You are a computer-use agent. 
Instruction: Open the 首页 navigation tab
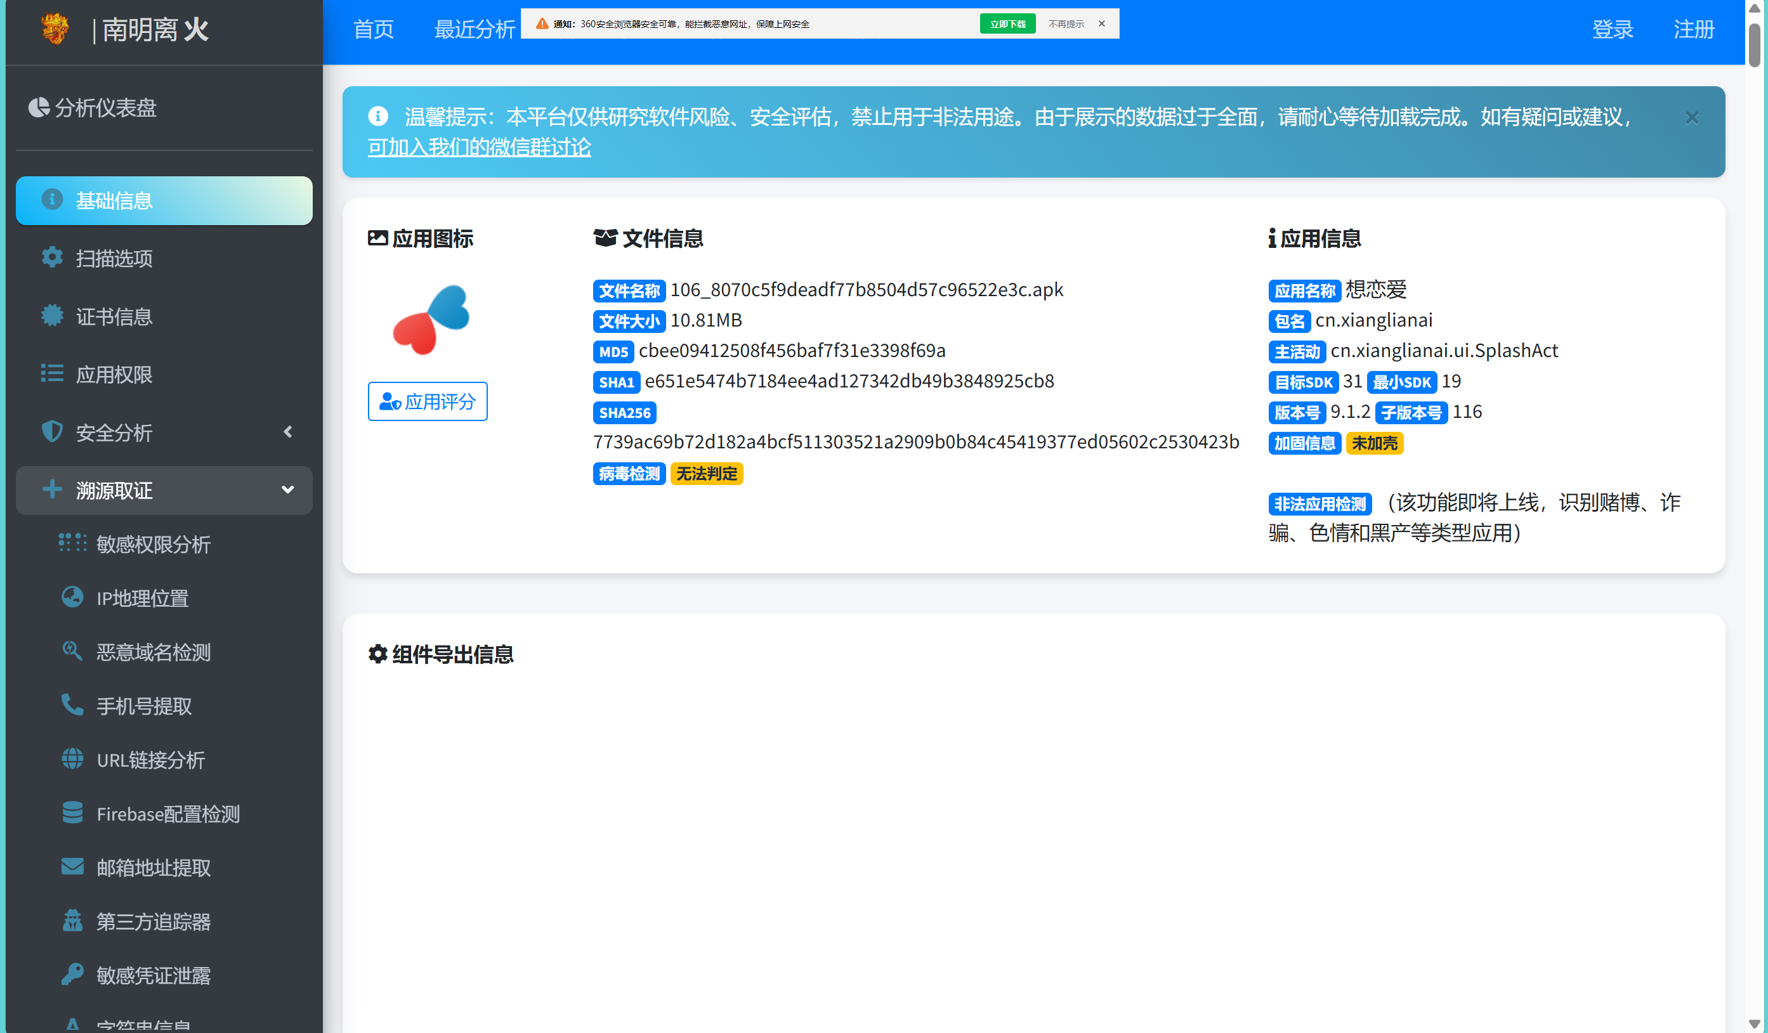click(x=373, y=29)
